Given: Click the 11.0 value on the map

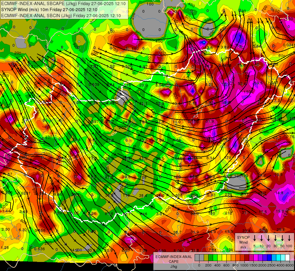Looking at the screenshot, I should coord(177,122).
